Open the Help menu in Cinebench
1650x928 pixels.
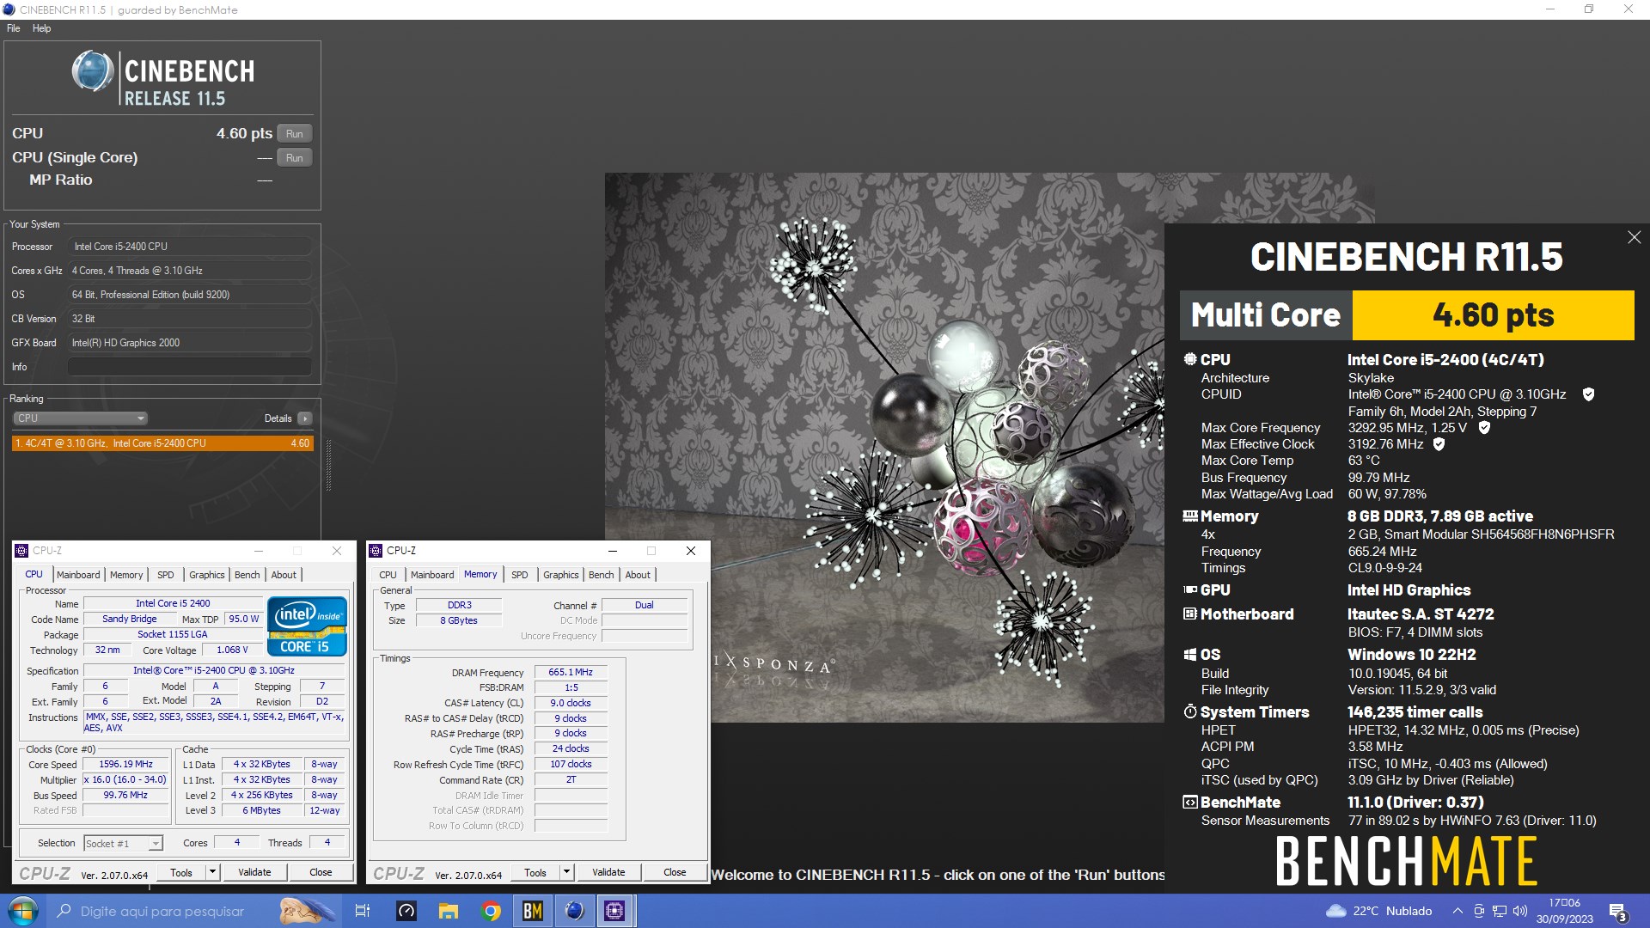(x=41, y=28)
